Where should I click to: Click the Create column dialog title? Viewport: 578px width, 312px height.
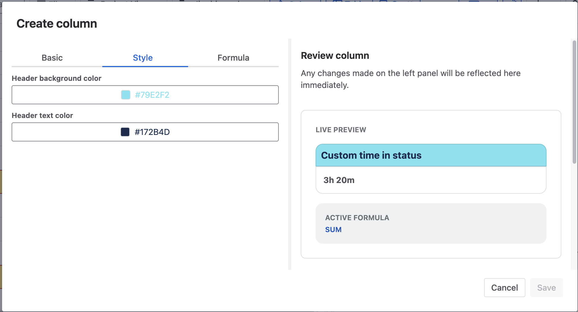click(x=57, y=23)
